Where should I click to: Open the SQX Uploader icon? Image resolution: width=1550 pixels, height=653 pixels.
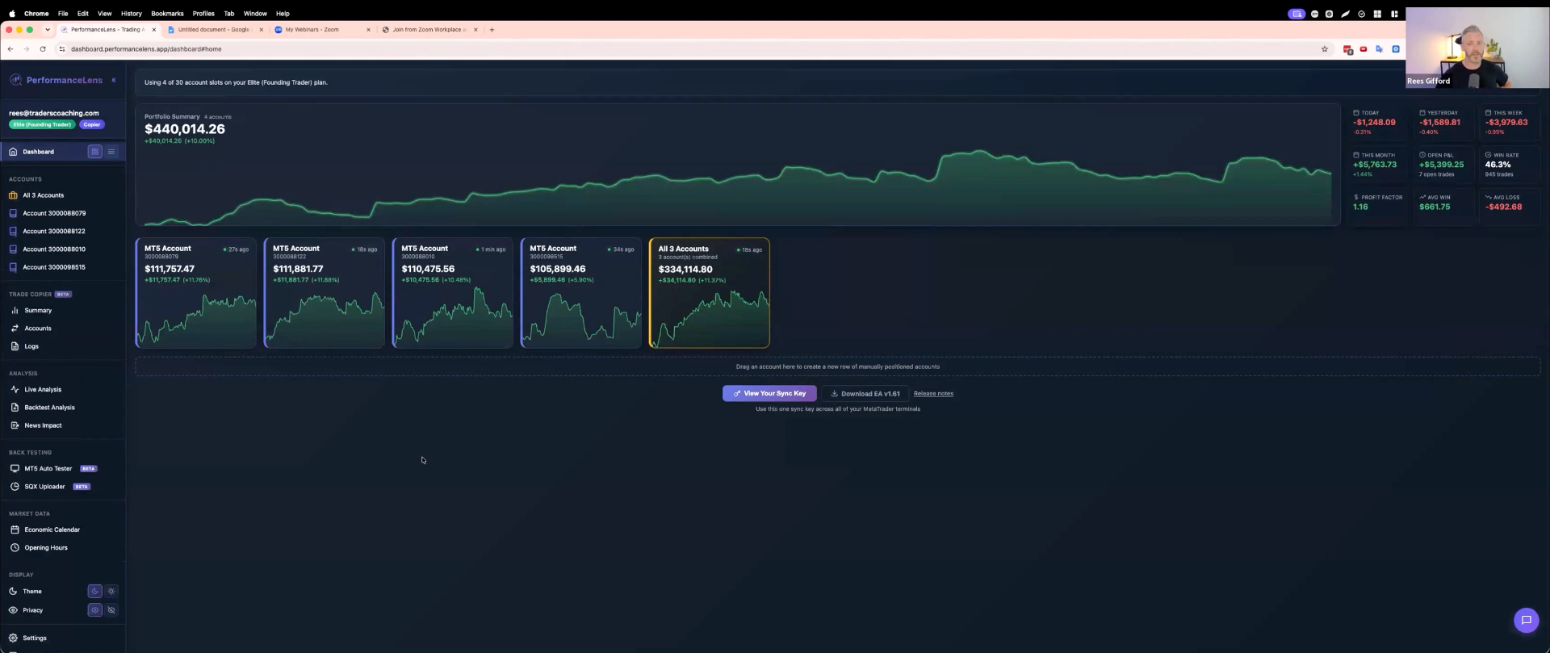tap(15, 487)
